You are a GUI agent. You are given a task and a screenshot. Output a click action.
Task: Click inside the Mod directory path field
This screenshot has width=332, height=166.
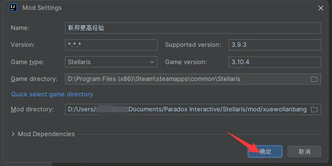186,109
